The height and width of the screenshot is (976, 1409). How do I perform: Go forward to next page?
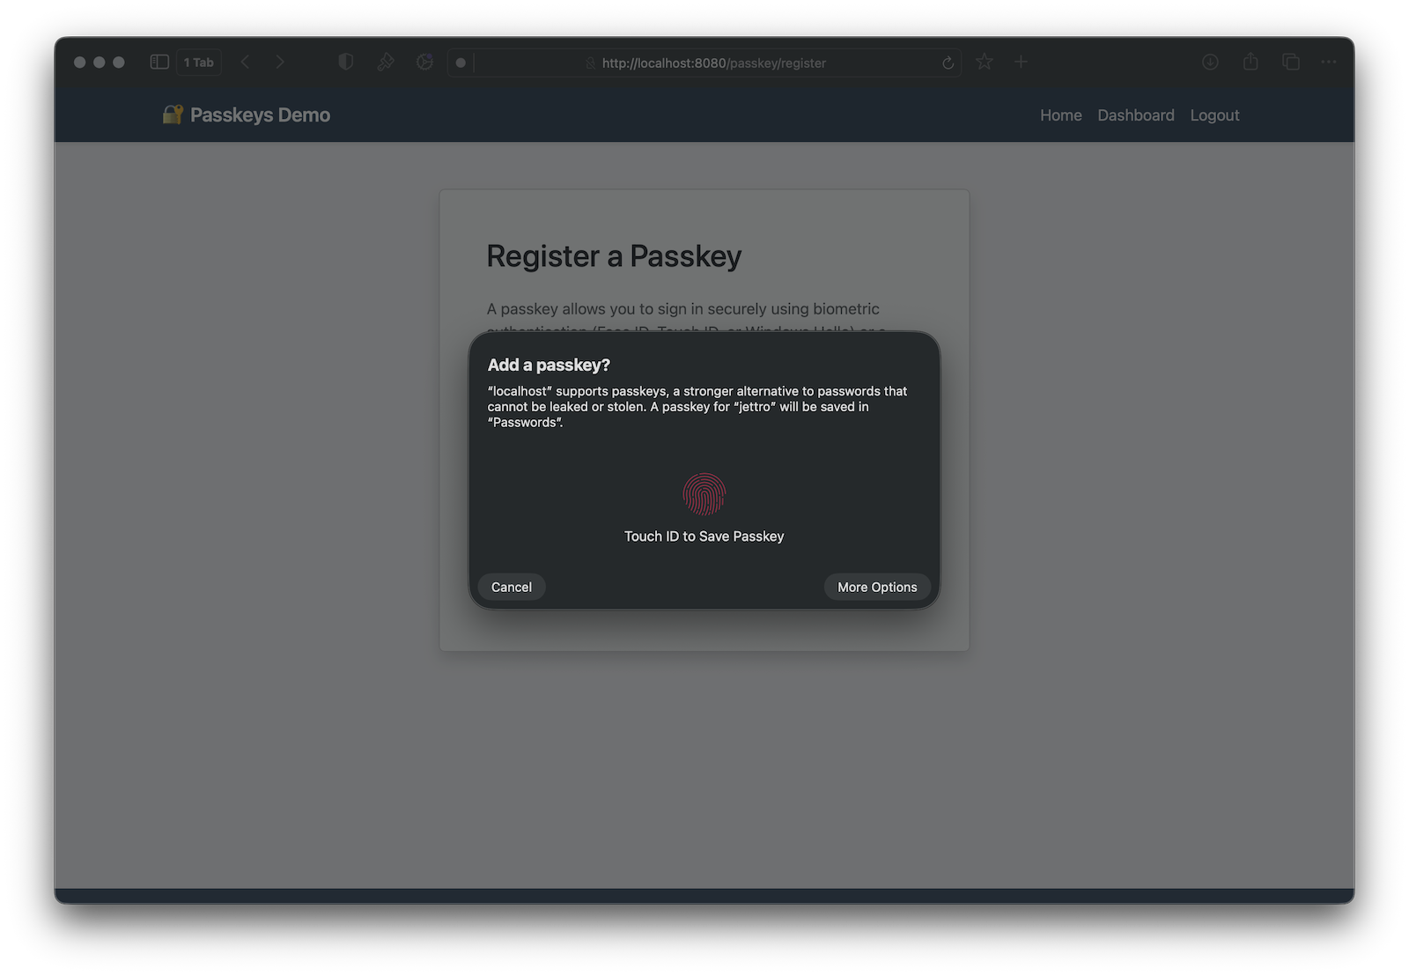pyautogui.click(x=280, y=63)
